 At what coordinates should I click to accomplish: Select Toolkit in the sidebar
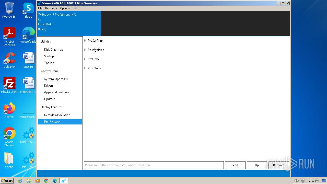point(60,63)
